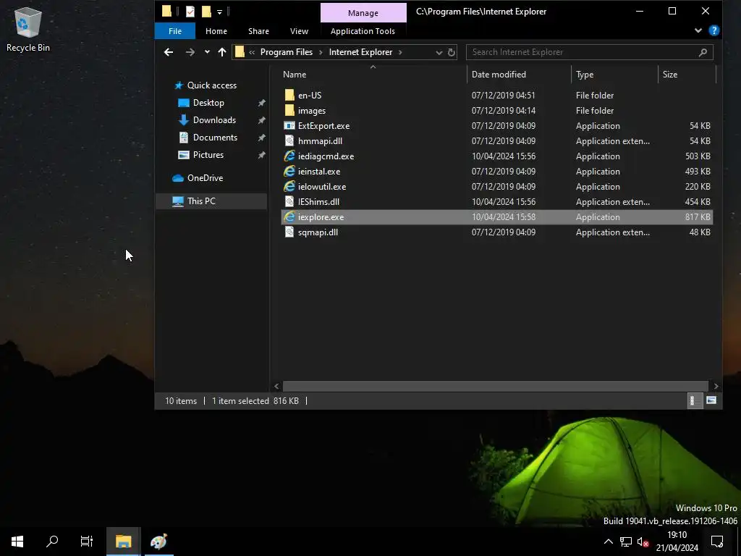Select iediagcmd.exe file icon
741x556 pixels.
pyautogui.click(x=289, y=156)
